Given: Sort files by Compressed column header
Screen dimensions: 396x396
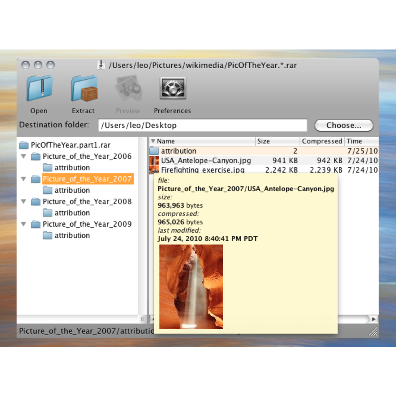Looking at the screenshot, I should [322, 141].
